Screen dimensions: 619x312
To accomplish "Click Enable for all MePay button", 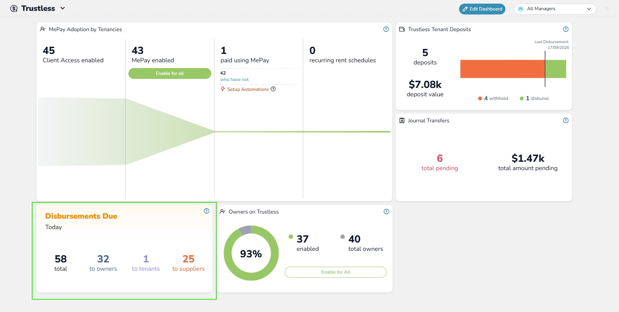I will (170, 73).
